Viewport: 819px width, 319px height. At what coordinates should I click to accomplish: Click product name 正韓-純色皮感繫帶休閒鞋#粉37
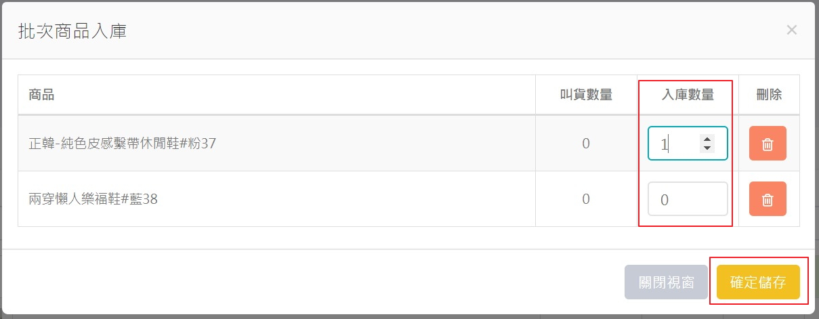click(122, 144)
